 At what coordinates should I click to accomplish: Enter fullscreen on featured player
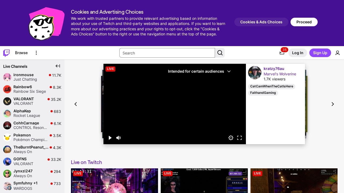239,138
